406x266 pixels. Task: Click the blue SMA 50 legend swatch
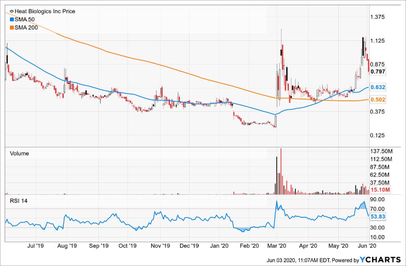(x=11, y=20)
